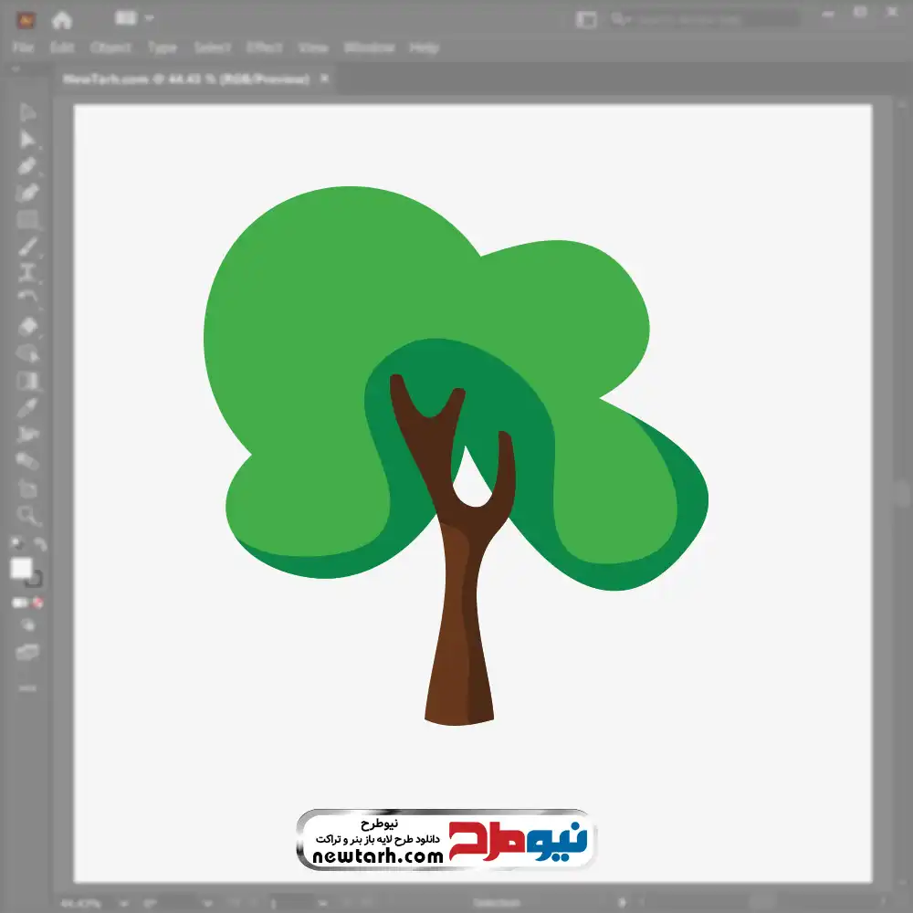Bring the Stroke box to front
This screenshot has height=913, width=913.
click(x=35, y=580)
